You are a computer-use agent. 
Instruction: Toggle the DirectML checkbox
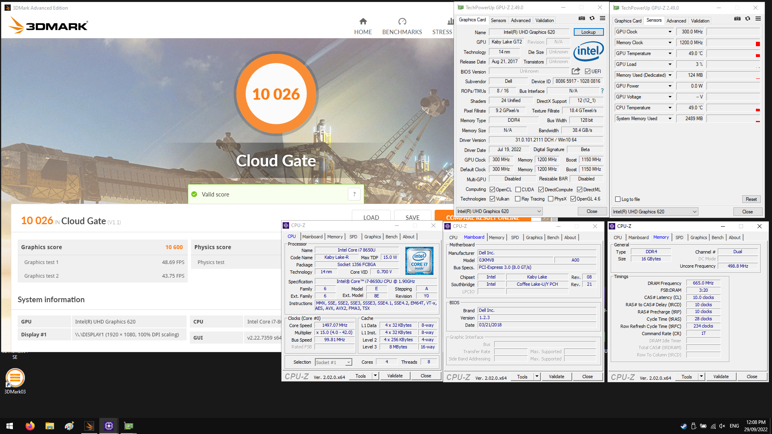coord(579,190)
